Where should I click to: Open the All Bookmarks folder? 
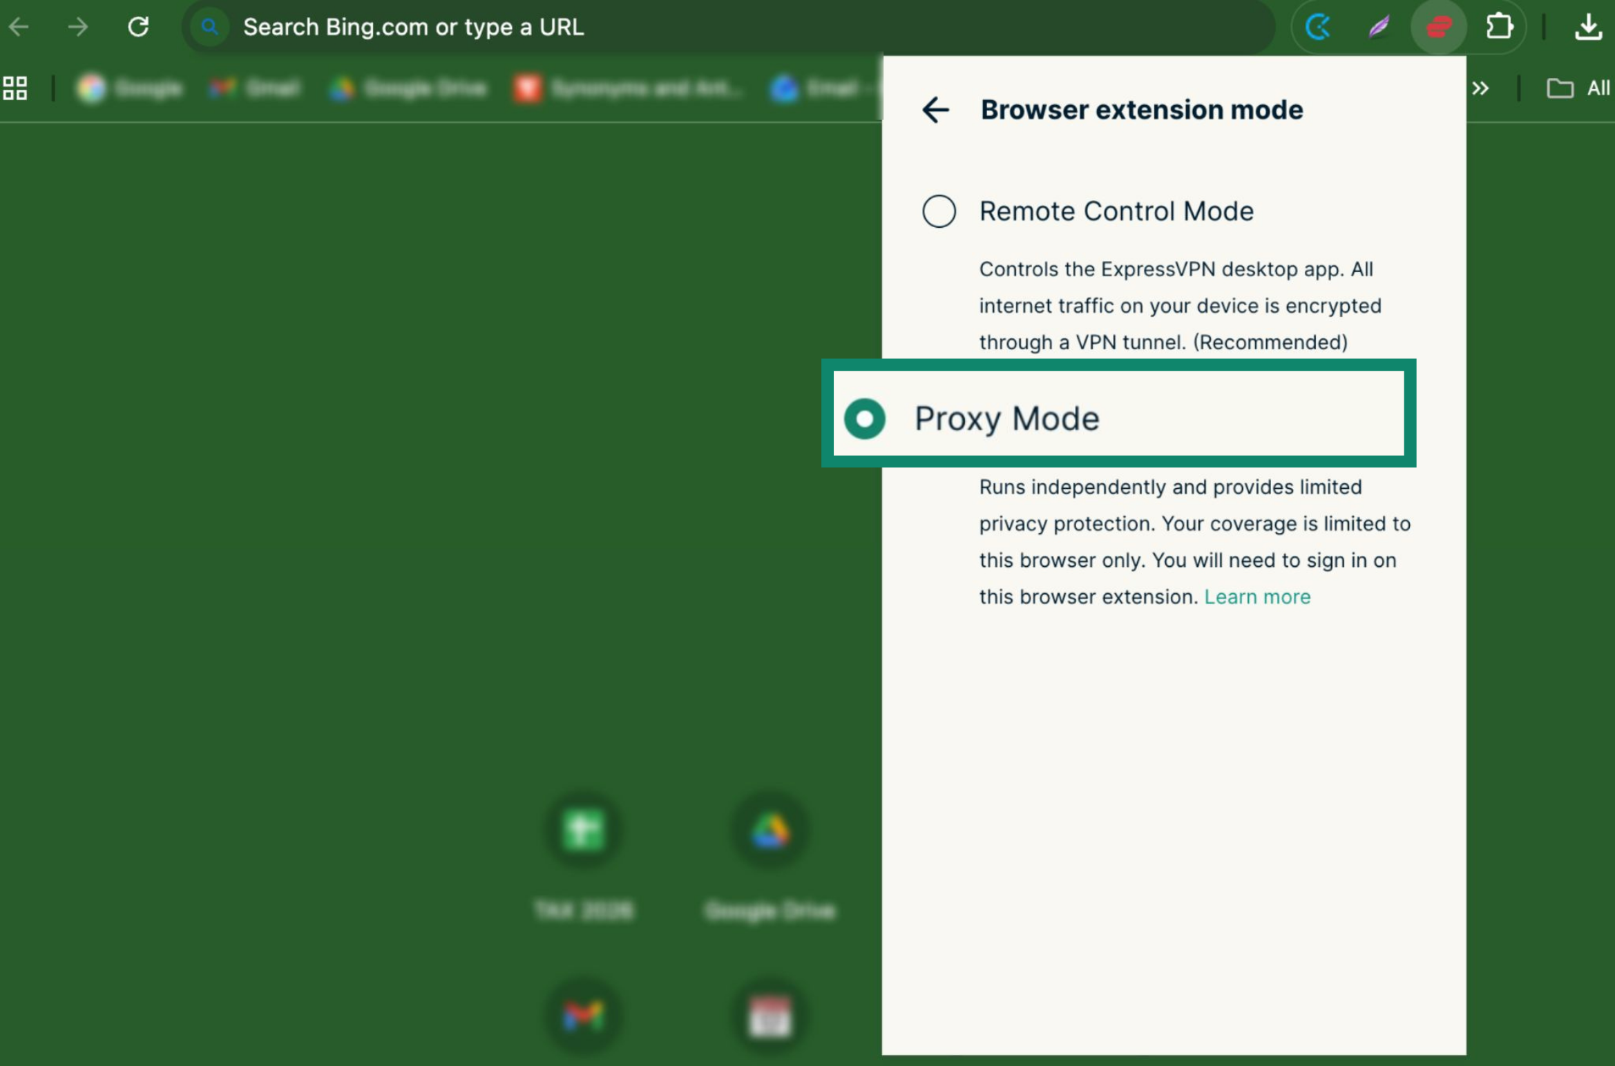click(x=1578, y=88)
